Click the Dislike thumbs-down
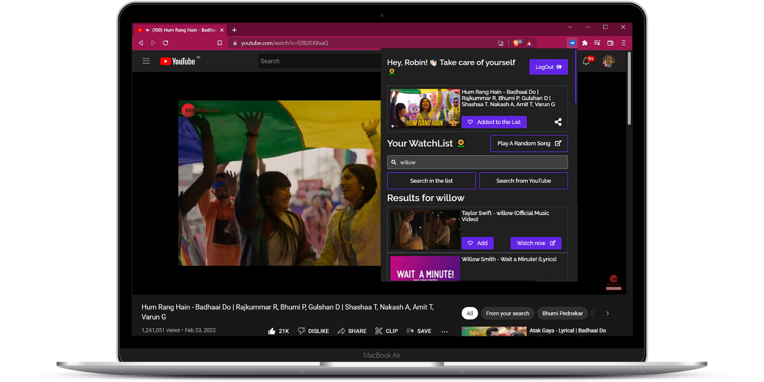764x382 pixels. (x=313, y=331)
